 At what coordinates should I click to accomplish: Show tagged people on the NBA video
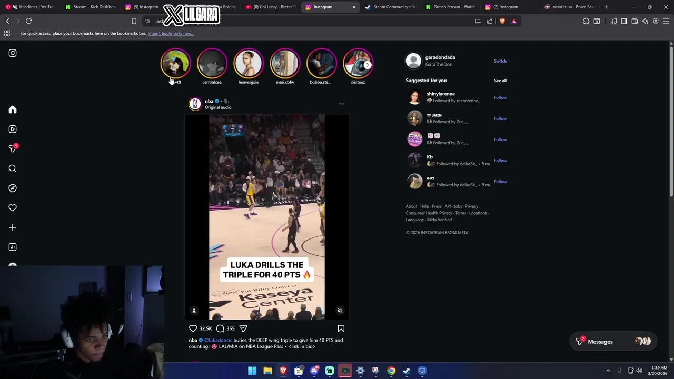(194, 311)
